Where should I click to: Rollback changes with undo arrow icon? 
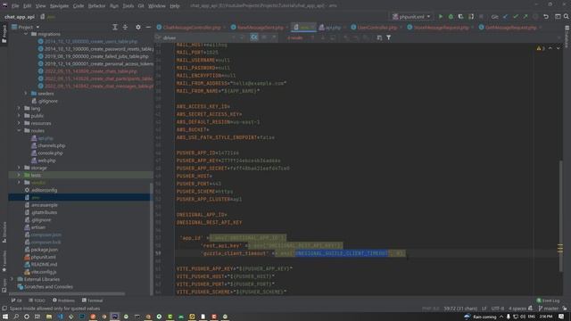coord(546,16)
